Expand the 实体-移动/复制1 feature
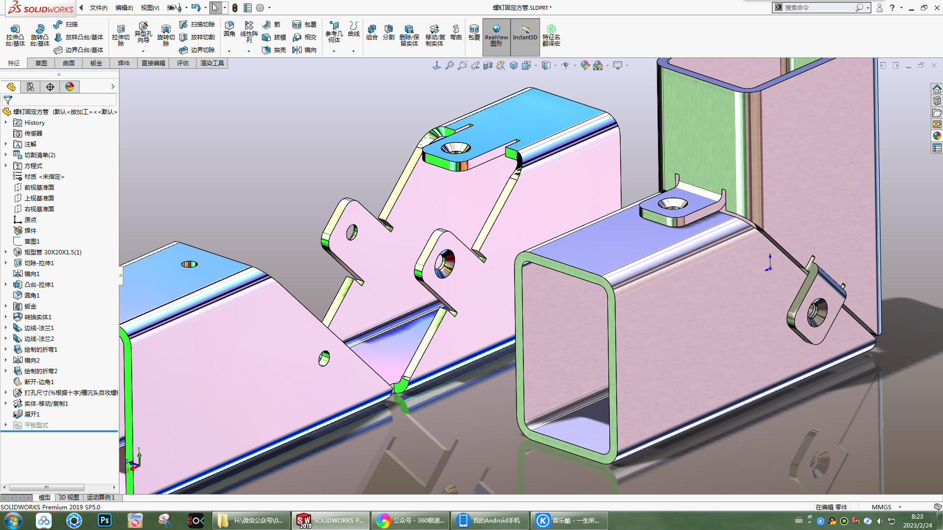943x530 pixels. pos(6,404)
